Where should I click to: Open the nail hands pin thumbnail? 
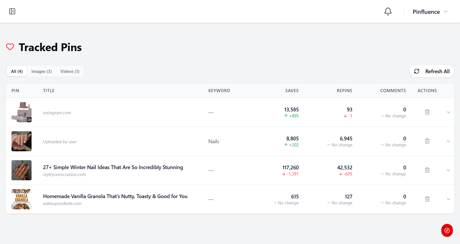(22, 141)
